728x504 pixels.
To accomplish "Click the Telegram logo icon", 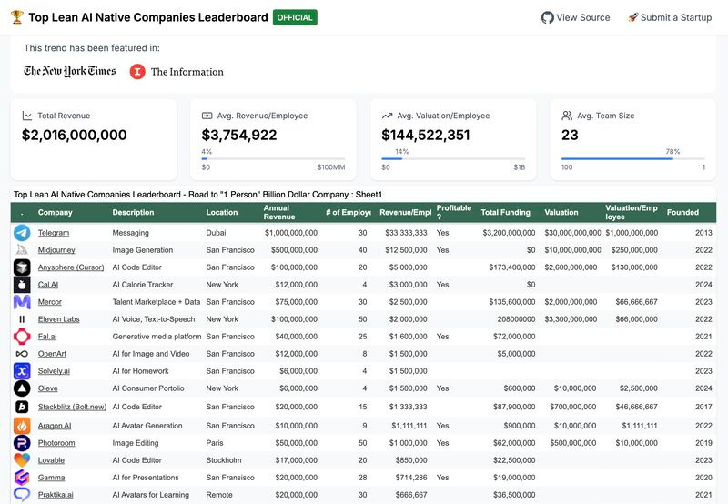I will (x=22, y=233).
